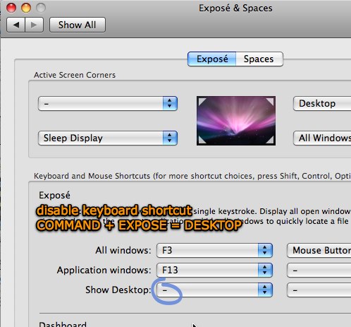Open the All Windows corner dropdown
This screenshot has width=351, height=327.
tap(322, 138)
